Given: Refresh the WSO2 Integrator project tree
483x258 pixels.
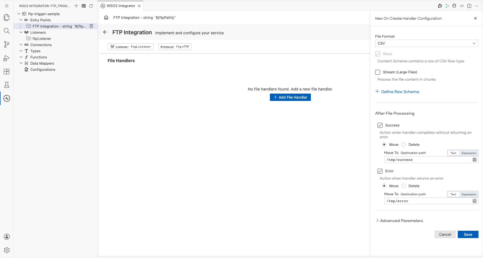Looking at the screenshot, I should 91,6.
